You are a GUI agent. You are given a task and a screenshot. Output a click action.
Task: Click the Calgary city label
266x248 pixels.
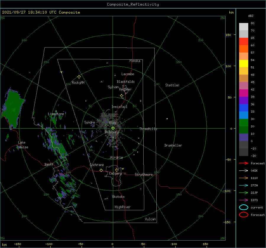pyautogui.click(x=115, y=173)
